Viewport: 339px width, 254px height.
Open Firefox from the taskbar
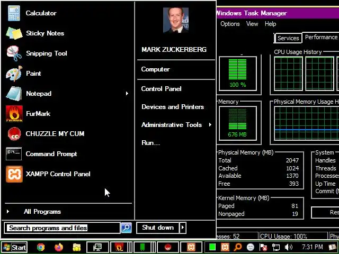click(59, 247)
